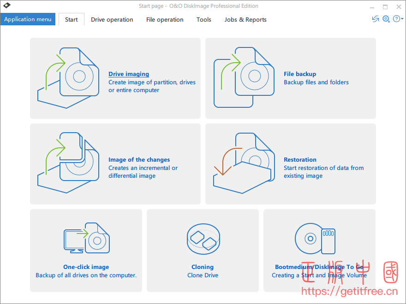This screenshot has width=406, height=304.
Task: Click the One-click image monitor icon
Action: click(x=87, y=238)
